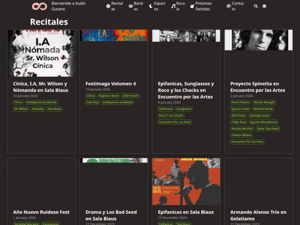Click the pink infinity logo

pos(39,6)
